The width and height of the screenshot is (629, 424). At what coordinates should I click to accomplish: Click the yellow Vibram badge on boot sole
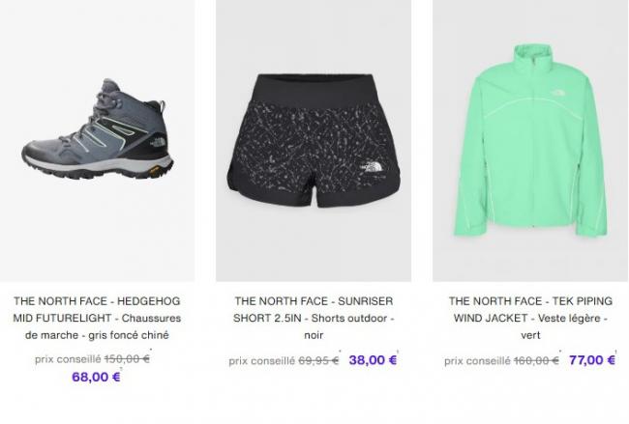(155, 170)
